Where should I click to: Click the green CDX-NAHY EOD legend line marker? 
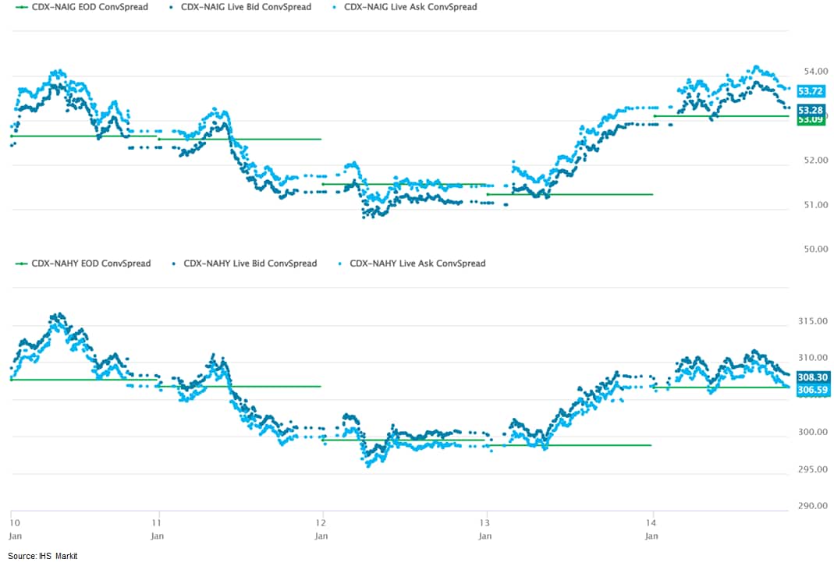(x=22, y=264)
